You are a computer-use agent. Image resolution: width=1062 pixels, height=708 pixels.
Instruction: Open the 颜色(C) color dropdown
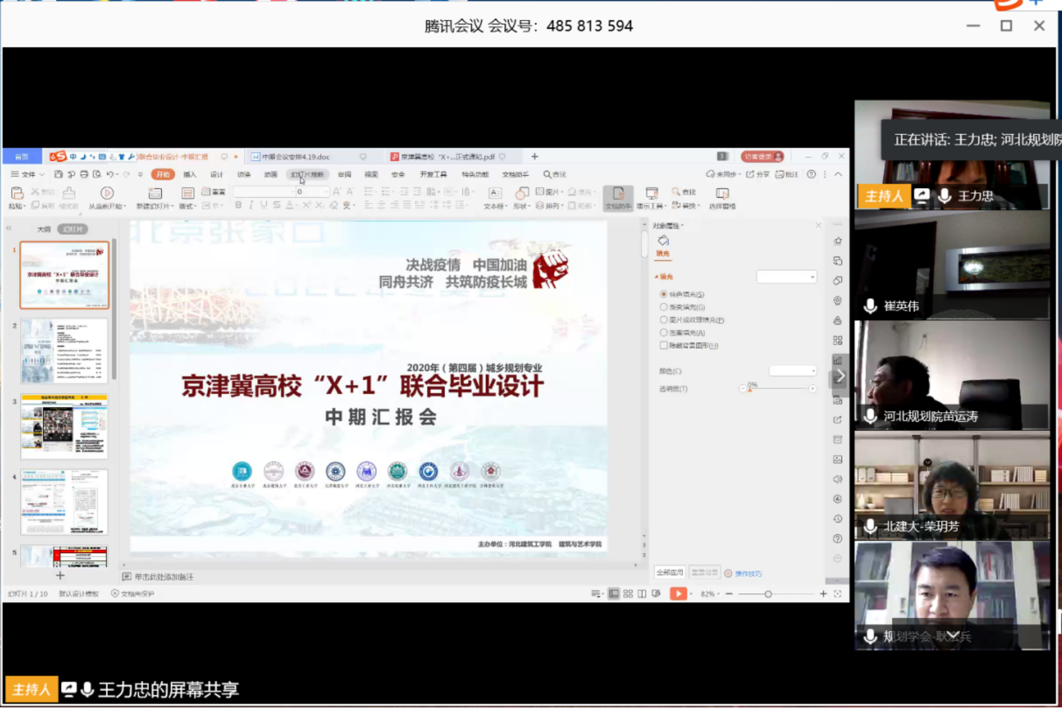click(793, 371)
